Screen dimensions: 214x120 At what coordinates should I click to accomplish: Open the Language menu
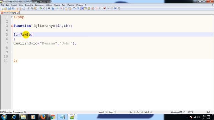[39, 5]
